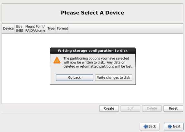Proceed with the Next button
This screenshot has width=185, height=132.
pos(174,126)
